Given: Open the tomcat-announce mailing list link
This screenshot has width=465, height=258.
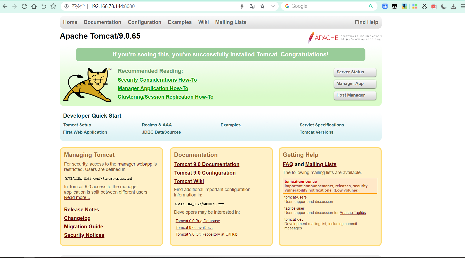Looking at the screenshot, I should (301, 182).
